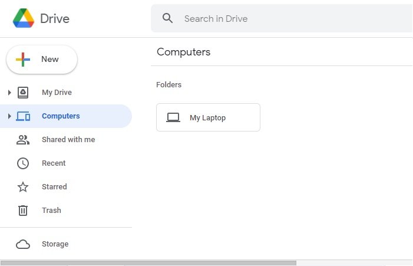Click the My Drive icon in sidebar

(x=23, y=93)
